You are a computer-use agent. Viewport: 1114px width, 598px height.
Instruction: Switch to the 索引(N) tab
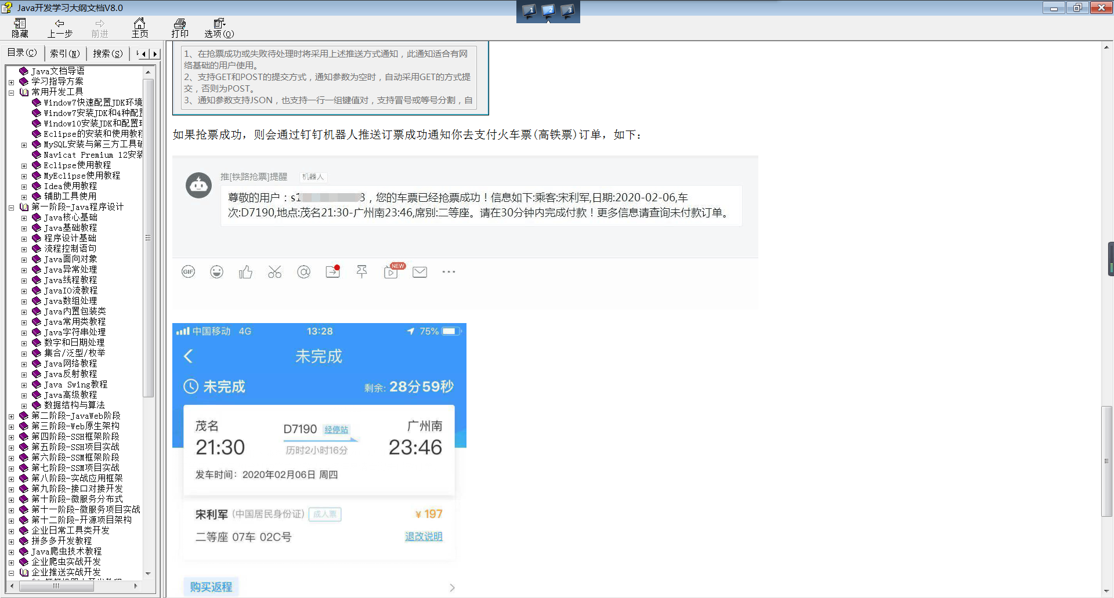click(64, 53)
